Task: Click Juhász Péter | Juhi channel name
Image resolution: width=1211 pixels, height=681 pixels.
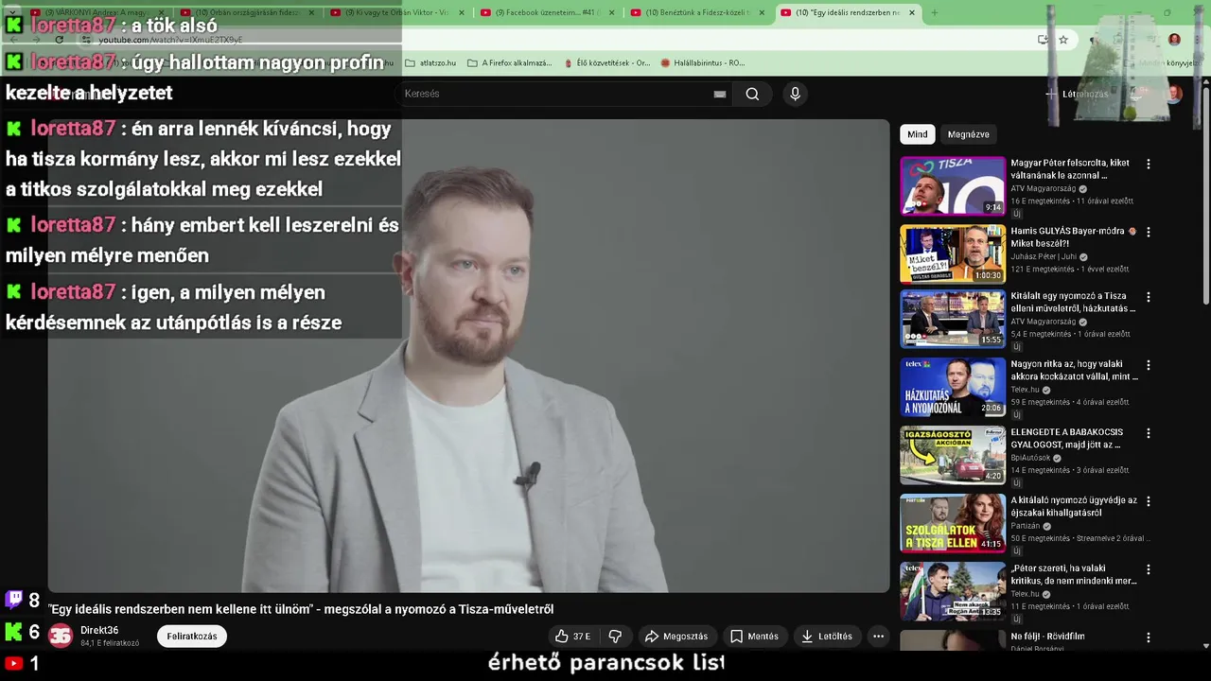Action: [1044, 257]
